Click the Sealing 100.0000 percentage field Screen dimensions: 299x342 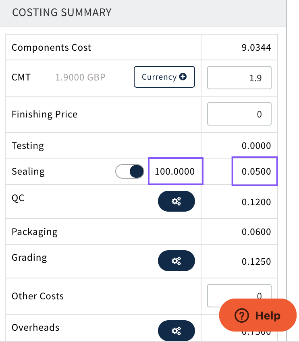tap(175, 171)
